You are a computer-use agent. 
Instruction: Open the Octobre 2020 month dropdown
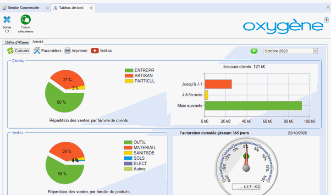point(290,51)
